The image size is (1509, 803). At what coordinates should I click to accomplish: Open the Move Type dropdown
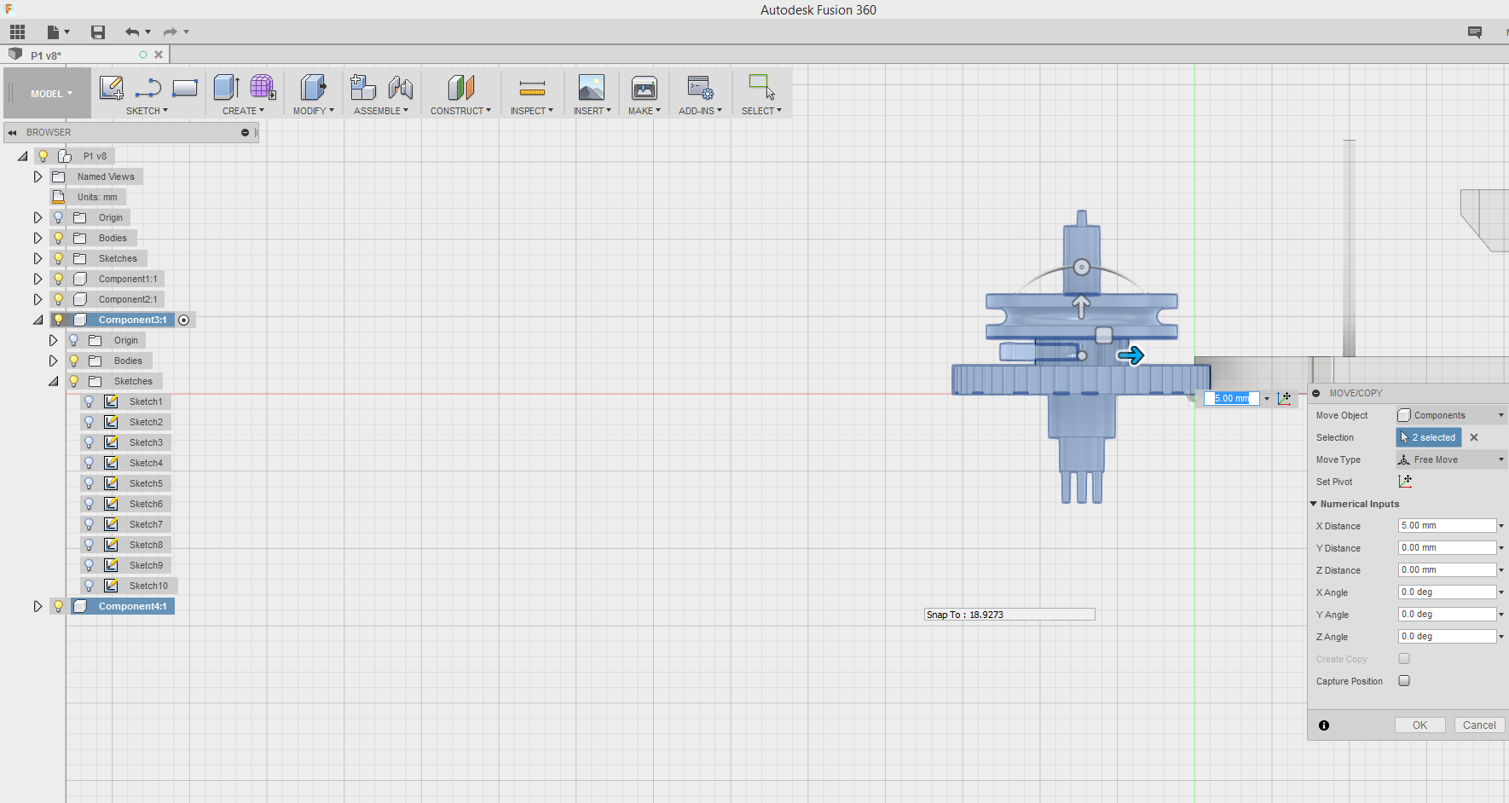pyautogui.click(x=1451, y=459)
